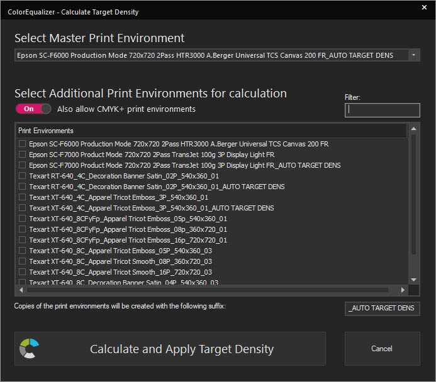This screenshot has width=436, height=382.
Task: Toggle the CMYK+ print environments switch
Action: (33, 109)
